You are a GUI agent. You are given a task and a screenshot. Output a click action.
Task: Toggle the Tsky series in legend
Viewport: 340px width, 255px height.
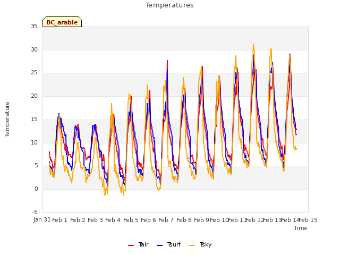click(200, 244)
